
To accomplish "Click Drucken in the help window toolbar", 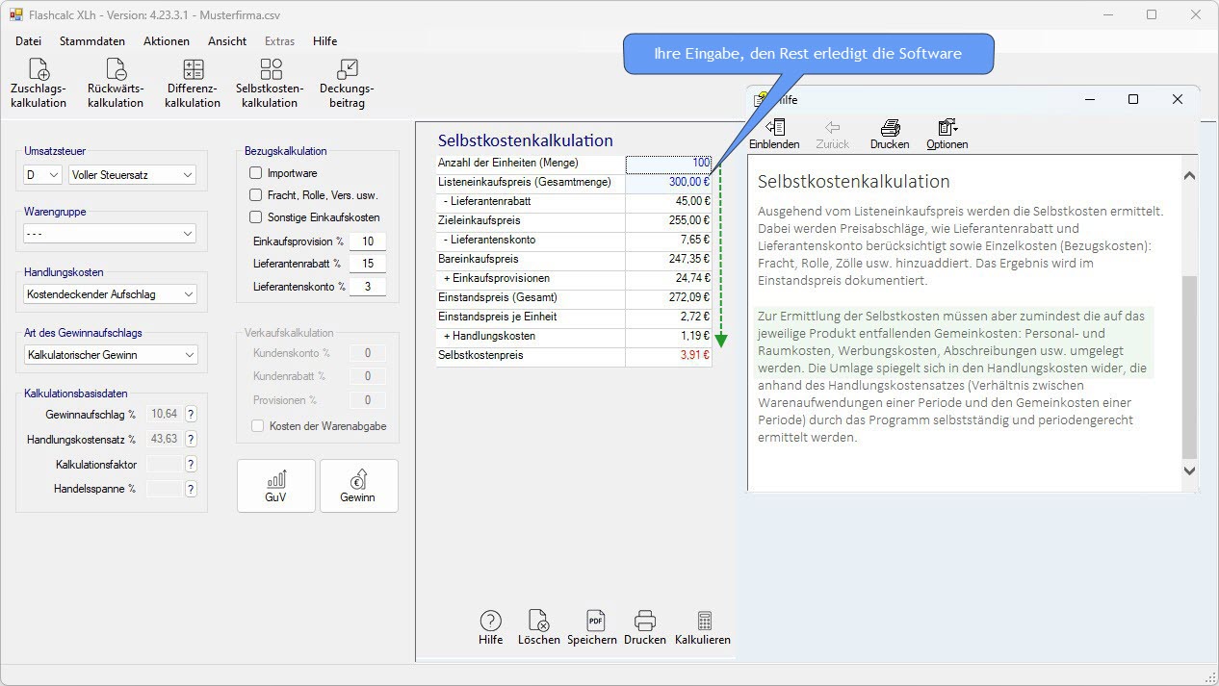I will pyautogui.click(x=890, y=134).
